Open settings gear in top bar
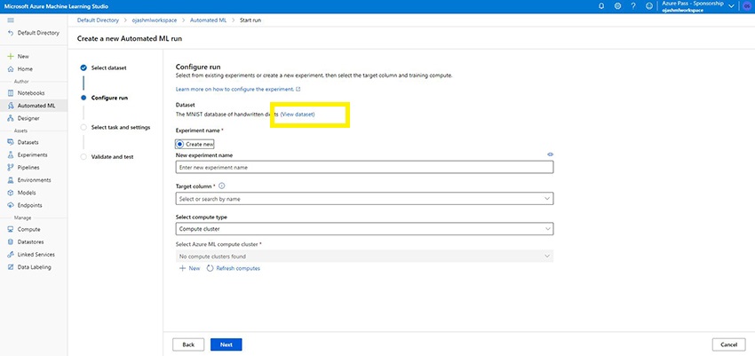755x356 pixels. click(617, 6)
